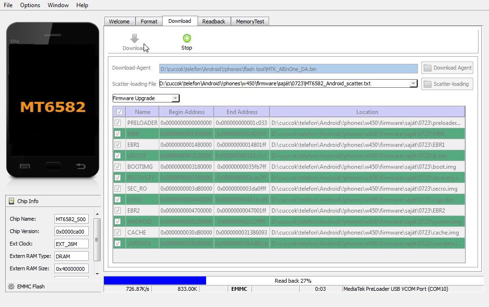The width and height of the screenshot is (489, 307).
Task: Click BOOTIMG boot.img location cell
Action: 367,167
